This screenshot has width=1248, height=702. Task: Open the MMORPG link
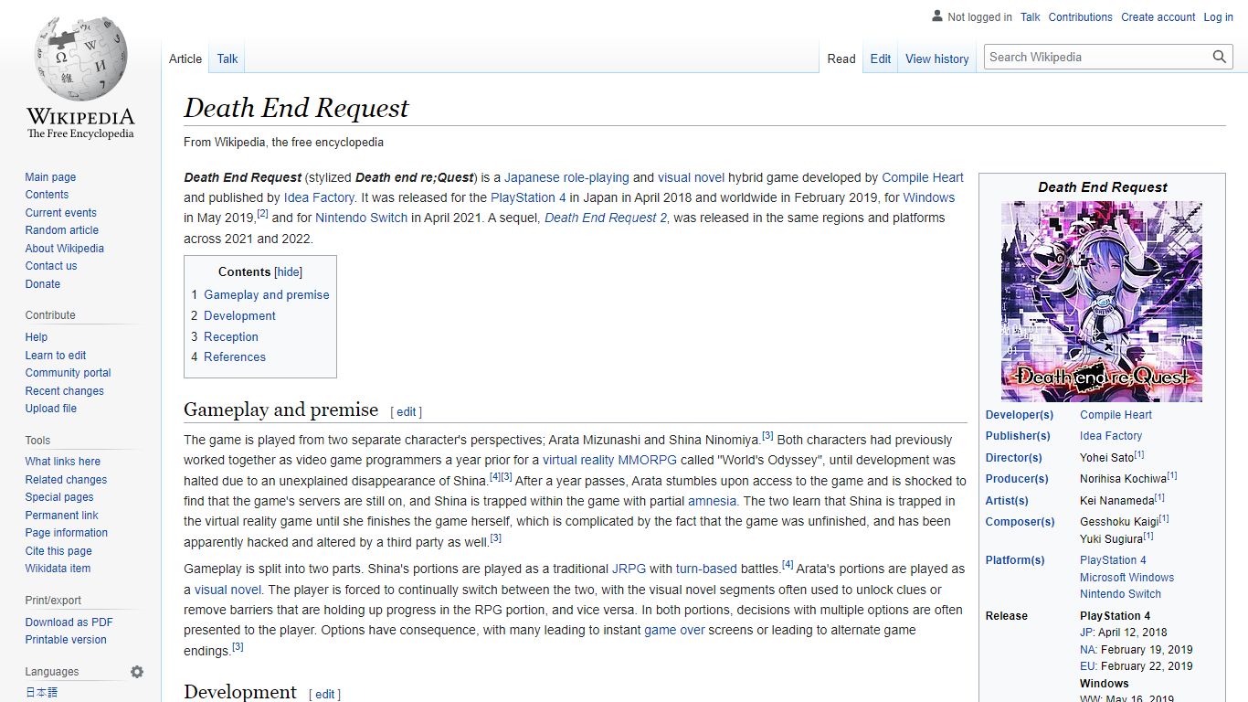(646, 460)
